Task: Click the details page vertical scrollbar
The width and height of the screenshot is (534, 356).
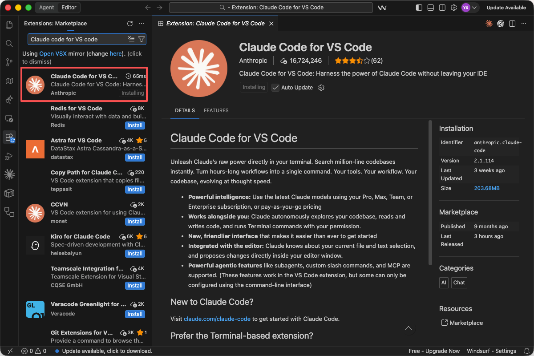Action: (x=430, y=192)
